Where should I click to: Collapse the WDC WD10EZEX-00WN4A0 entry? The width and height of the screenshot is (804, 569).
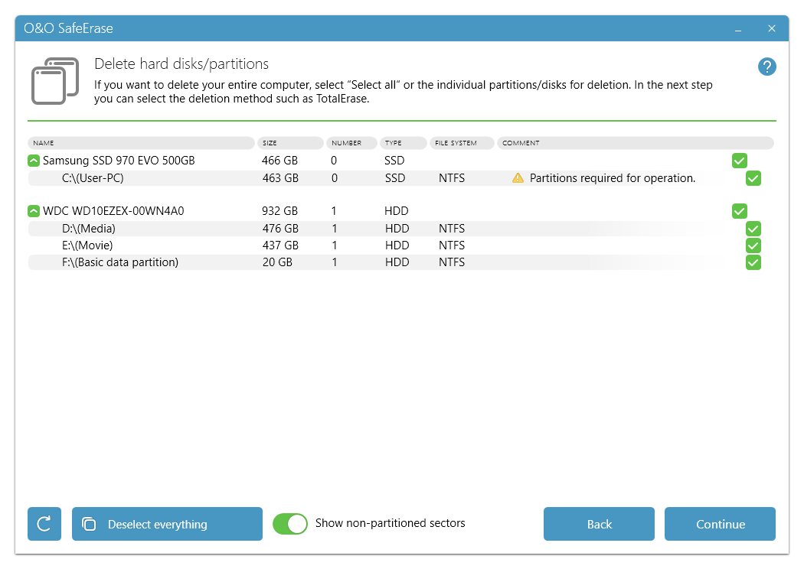(33, 210)
